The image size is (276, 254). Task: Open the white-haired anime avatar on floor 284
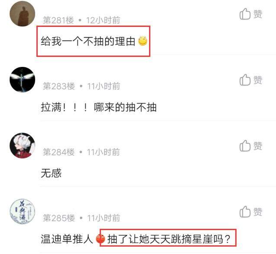[x=23, y=145]
